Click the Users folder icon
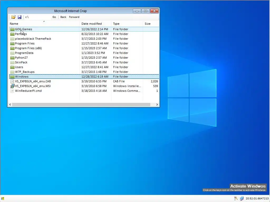 coord(12,67)
